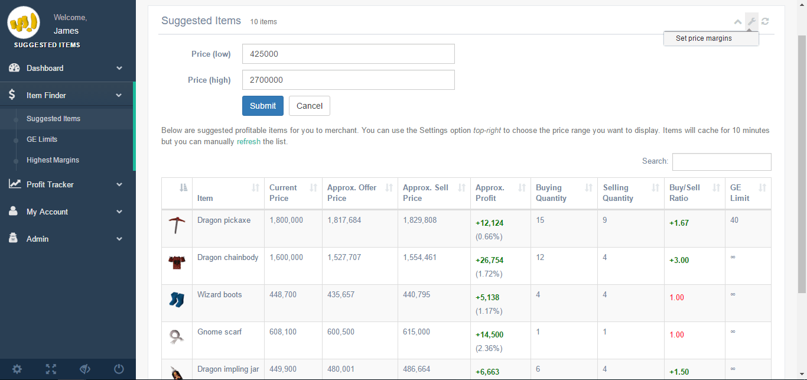Click the Dragon pickaxe item icon
The height and width of the screenshot is (380, 807).
[177, 225]
